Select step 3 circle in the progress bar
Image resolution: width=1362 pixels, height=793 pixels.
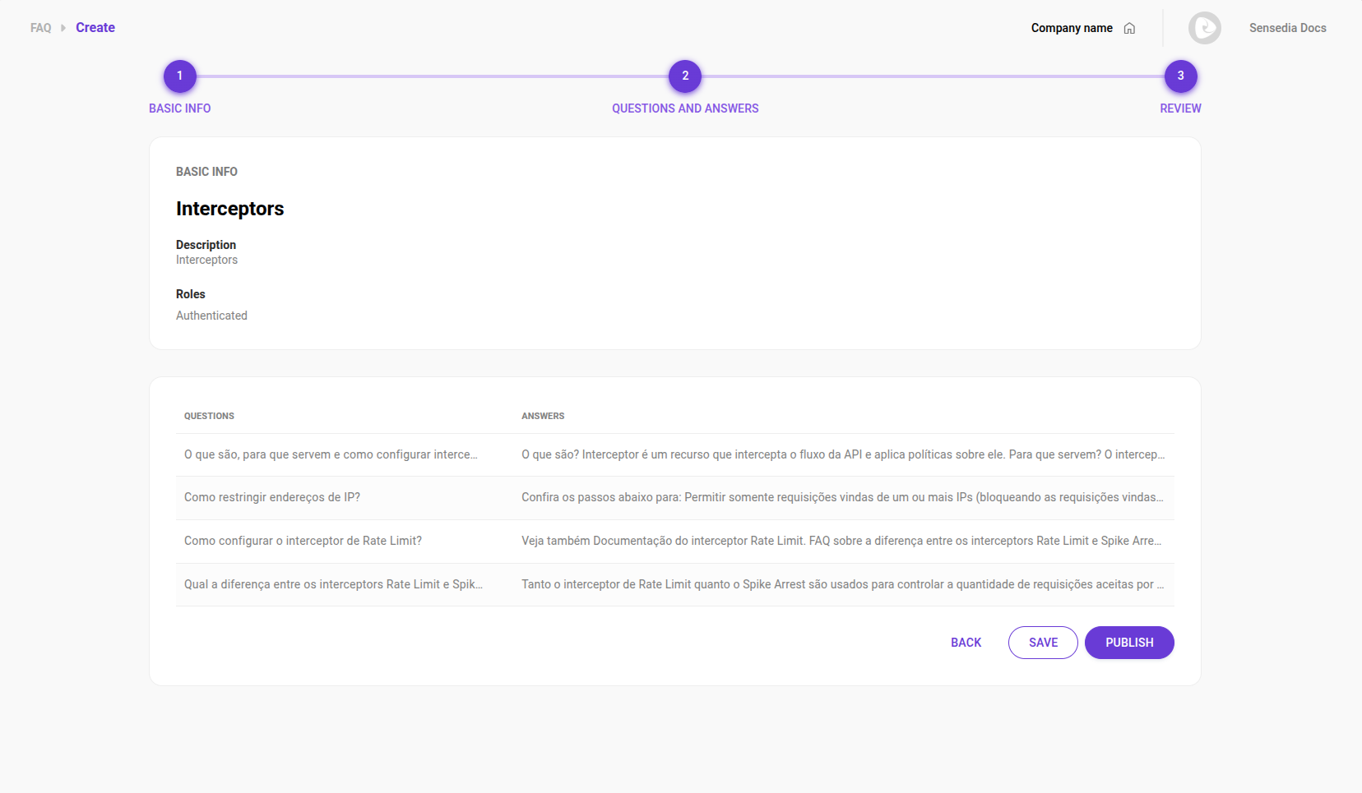click(x=1180, y=75)
